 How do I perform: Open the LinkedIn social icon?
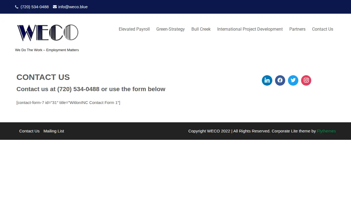tap(267, 80)
